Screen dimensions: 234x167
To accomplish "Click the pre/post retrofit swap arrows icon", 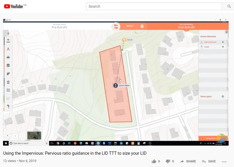I will [x=116, y=26].
